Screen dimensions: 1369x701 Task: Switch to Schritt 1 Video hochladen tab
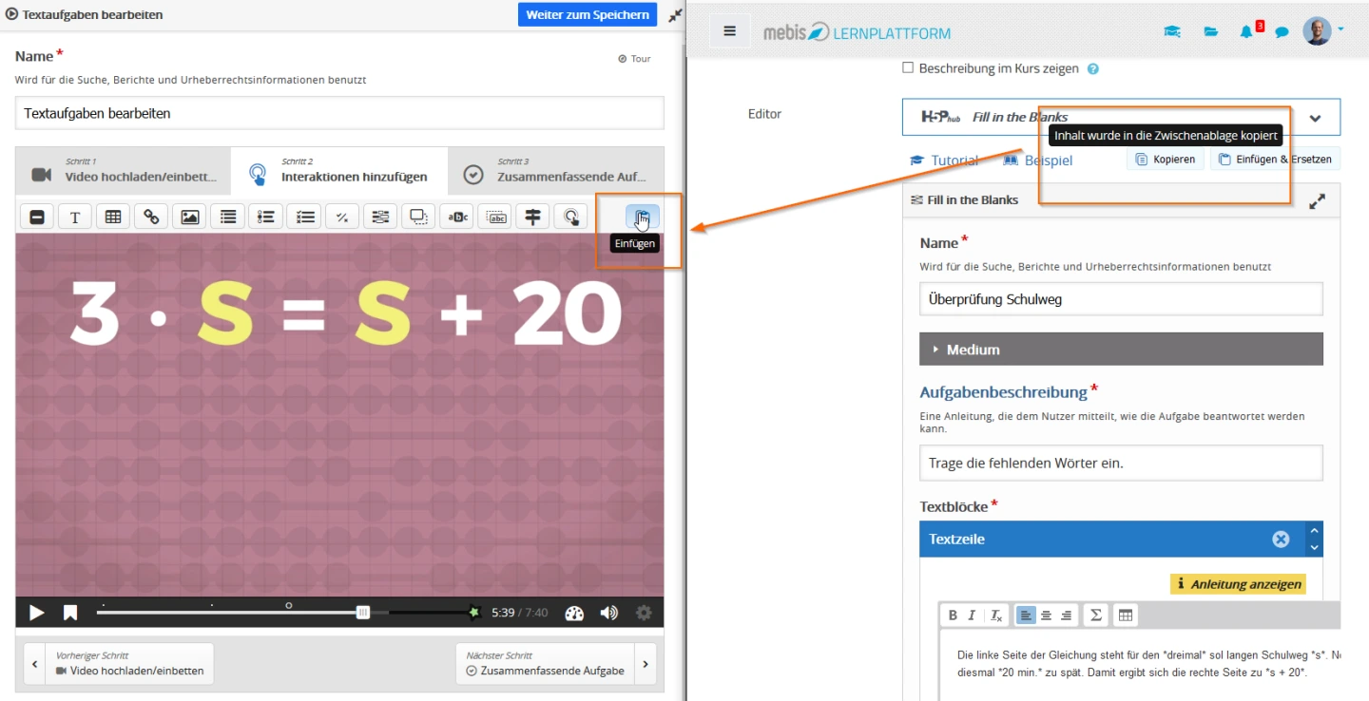click(x=124, y=170)
